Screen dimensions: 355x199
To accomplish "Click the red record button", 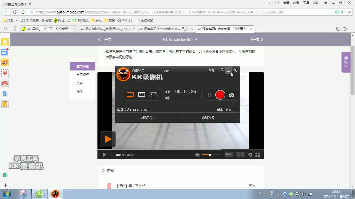I will click(220, 95).
